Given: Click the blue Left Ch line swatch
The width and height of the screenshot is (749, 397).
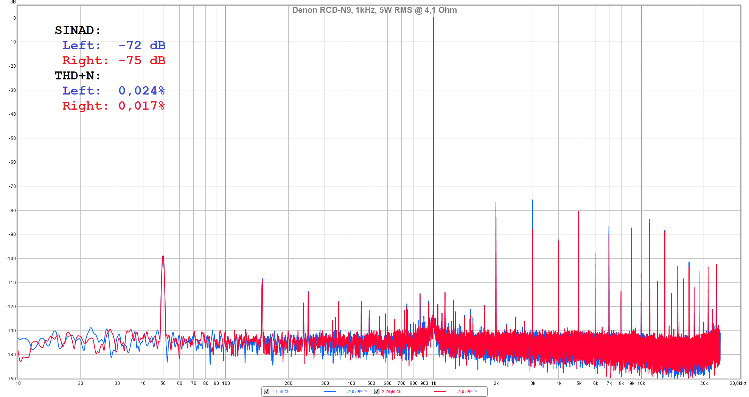Looking at the screenshot, I should tap(330, 392).
